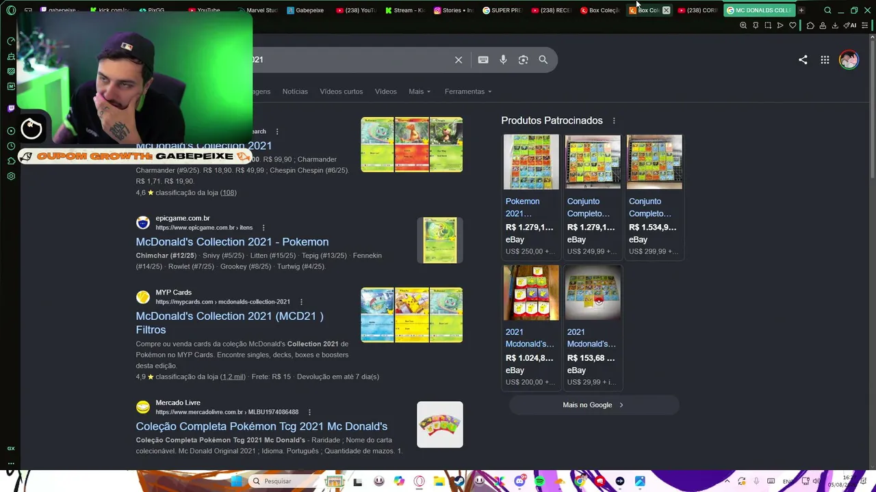Submit search with the magnifier icon
Screen dimensions: 876x492
[x=543, y=60]
